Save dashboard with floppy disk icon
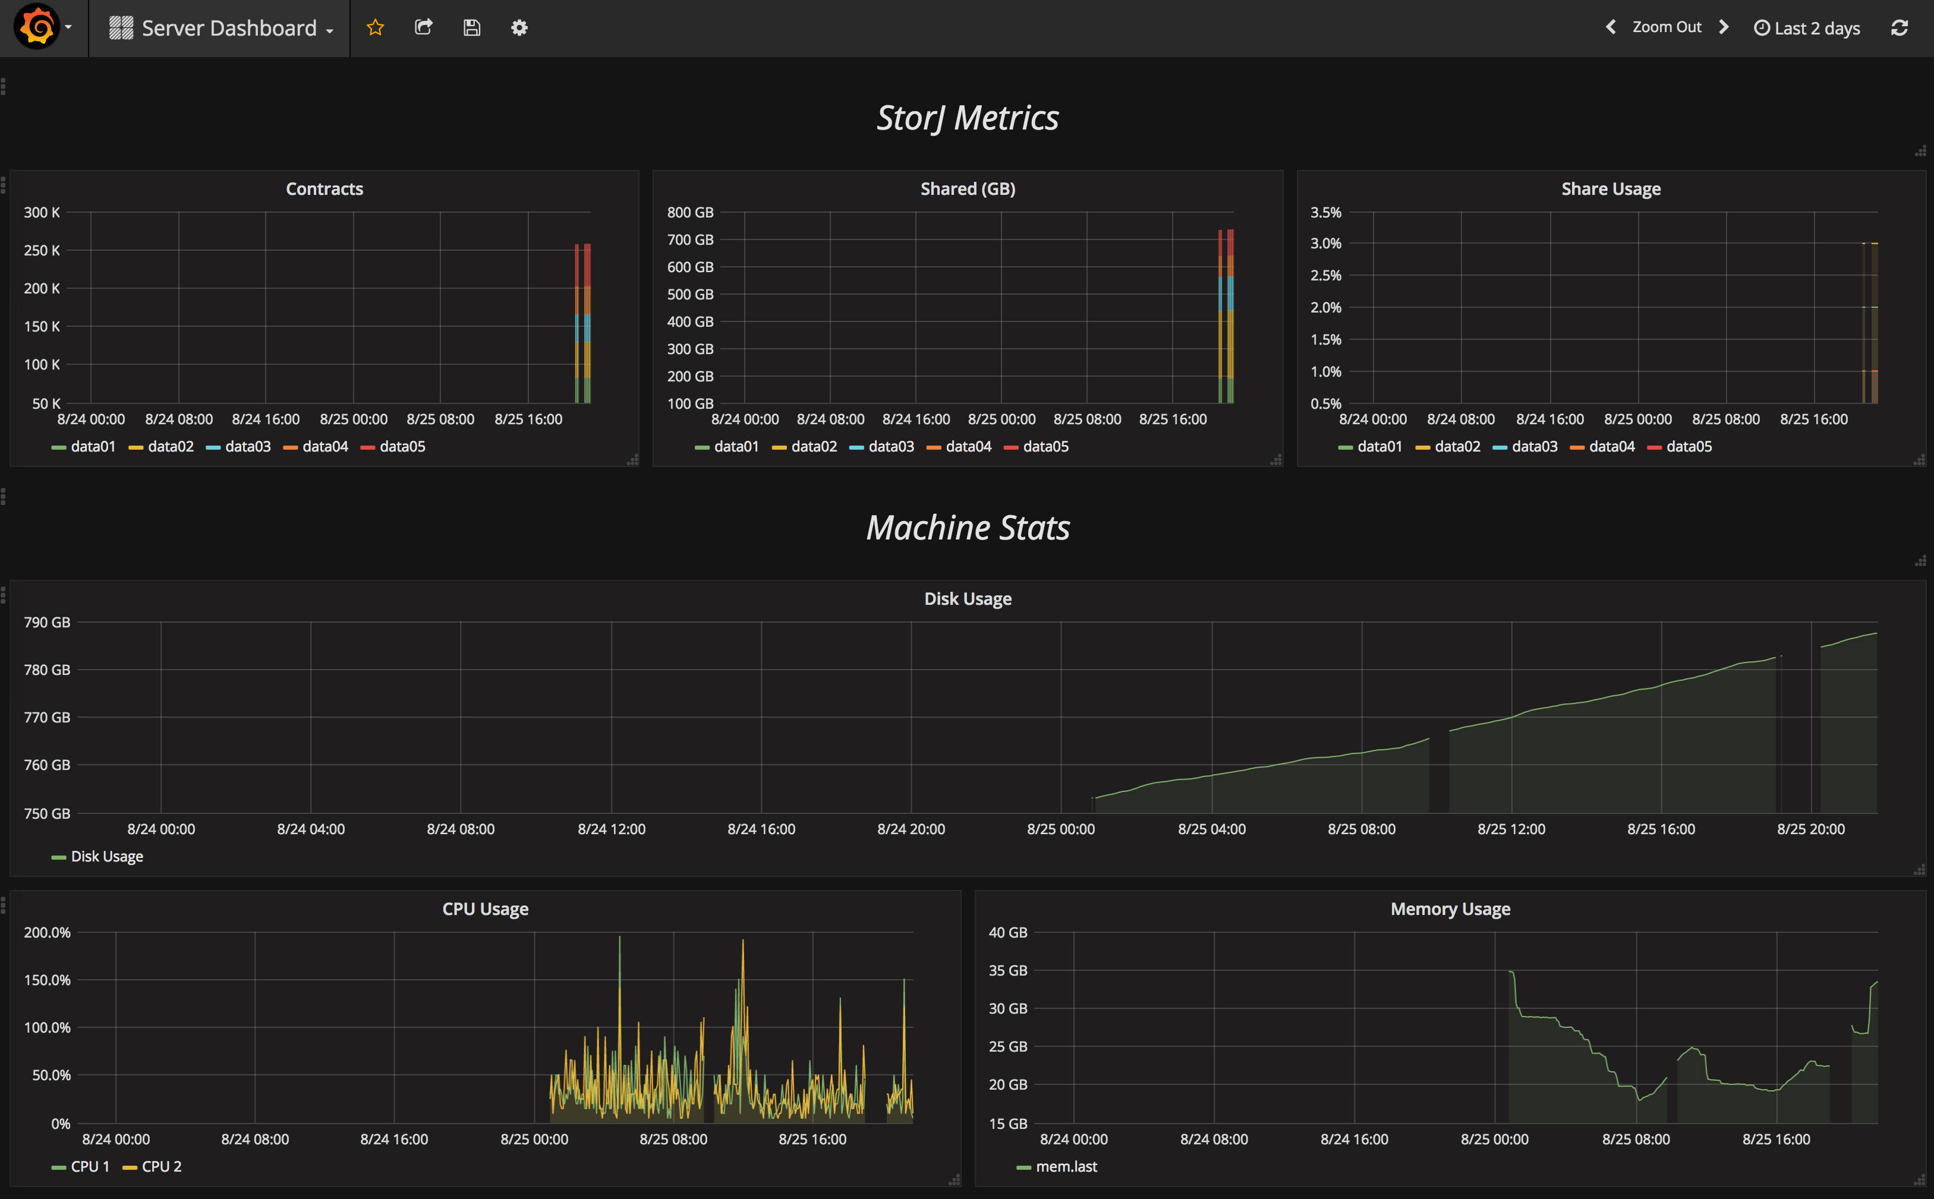Screen dimensions: 1934x1199 471,28
